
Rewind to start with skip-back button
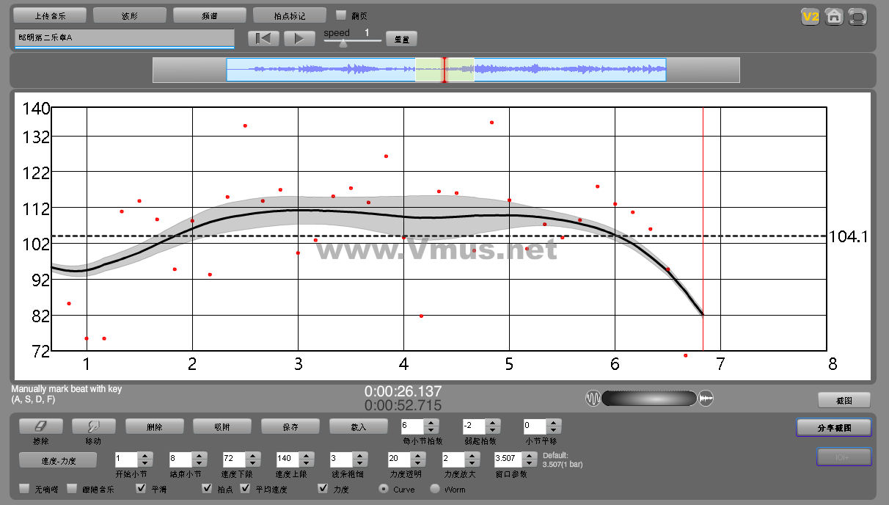tap(263, 39)
